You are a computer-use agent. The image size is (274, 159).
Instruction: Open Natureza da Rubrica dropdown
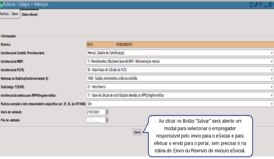[x=180, y=78]
